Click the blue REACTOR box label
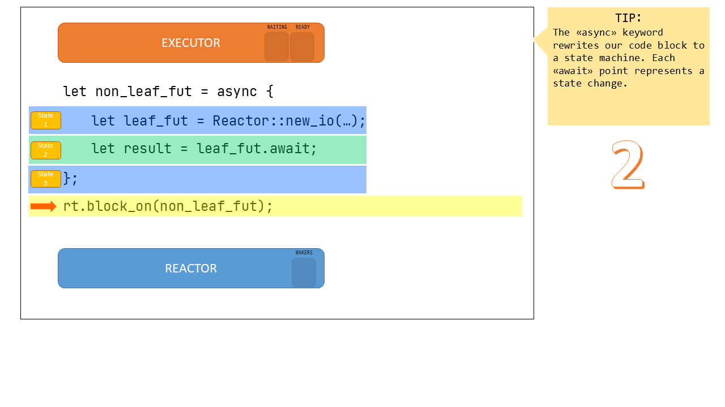 click(x=191, y=269)
